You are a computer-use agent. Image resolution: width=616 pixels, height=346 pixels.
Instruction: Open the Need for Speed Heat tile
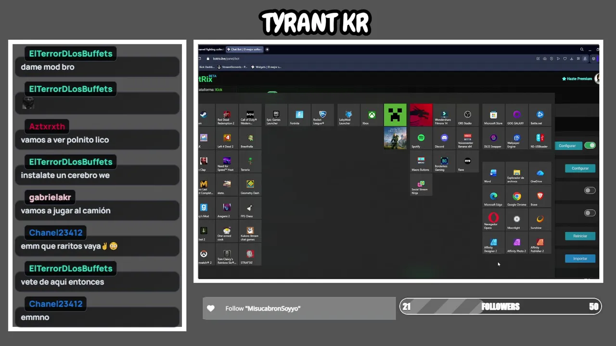pyautogui.click(x=227, y=162)
